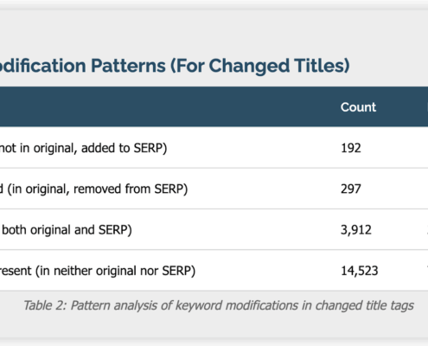Click the dark blue table header bar
Viewport: 428px width, 346px height.
214,106
